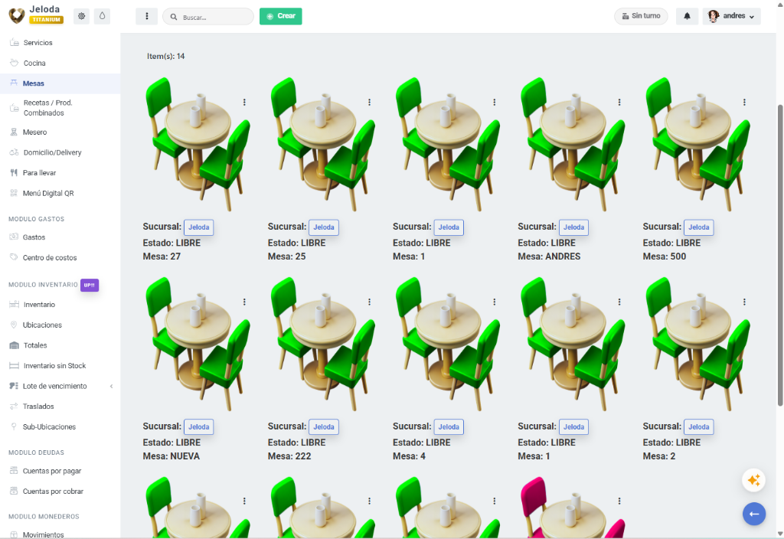Image resolution: width=784 pixels, height=539 pixels.
Task: Open options menu for Mesa ANDRES
Action: (x=619, y=102)
